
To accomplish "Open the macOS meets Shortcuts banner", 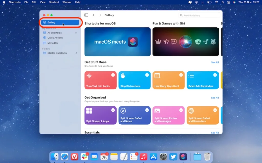I will pyautogui.click(x=117, y=42).
